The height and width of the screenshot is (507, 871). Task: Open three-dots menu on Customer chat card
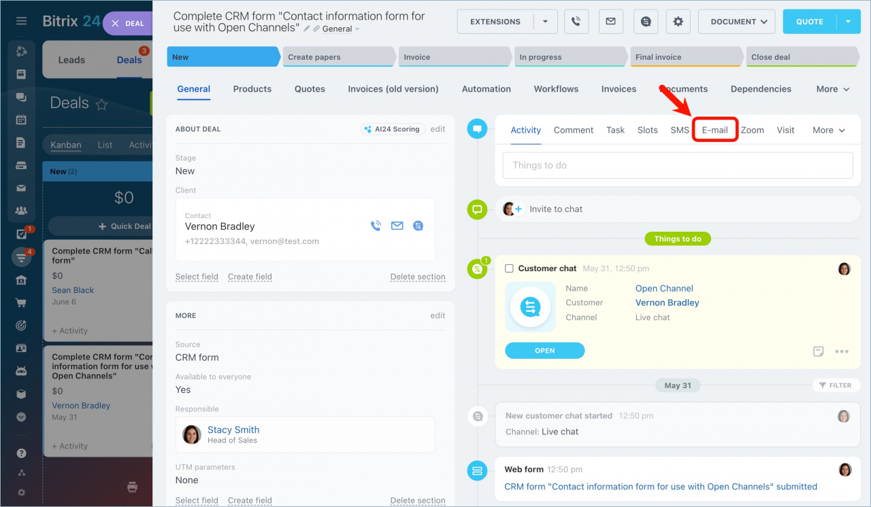842,351
